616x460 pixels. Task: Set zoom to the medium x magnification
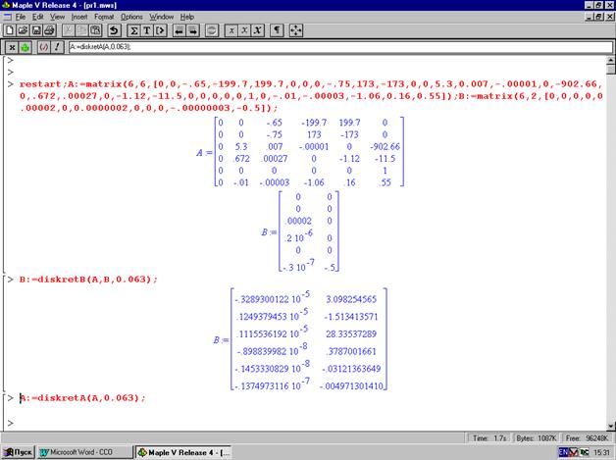pyautogui.click(x=244, y=30)
